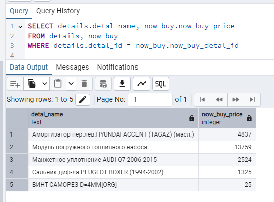
Task: Go to the last page button
Action: 252,100
